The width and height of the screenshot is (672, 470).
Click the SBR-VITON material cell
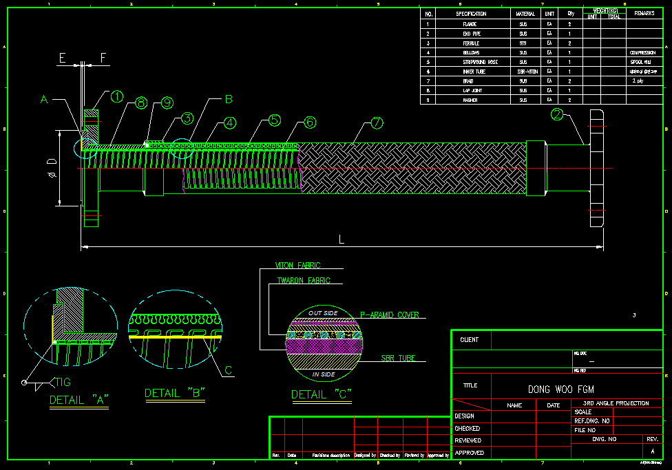coord(527,72)
